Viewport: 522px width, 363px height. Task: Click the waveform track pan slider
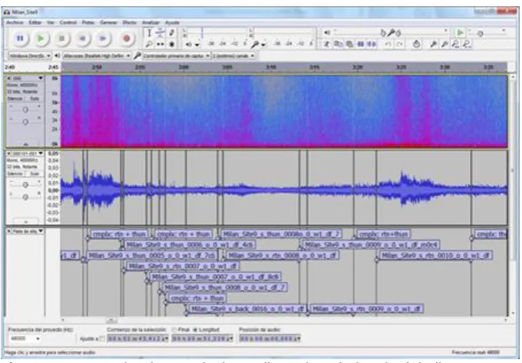tap(25, 197)
